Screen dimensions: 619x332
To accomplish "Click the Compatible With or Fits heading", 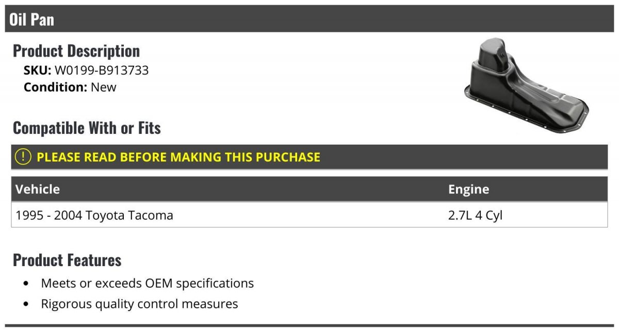I will pos(87,128).
